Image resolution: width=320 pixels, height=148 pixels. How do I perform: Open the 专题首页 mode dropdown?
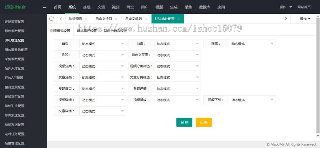103,89
